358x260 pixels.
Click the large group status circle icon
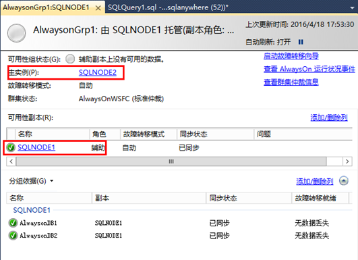tap(16, 33)
